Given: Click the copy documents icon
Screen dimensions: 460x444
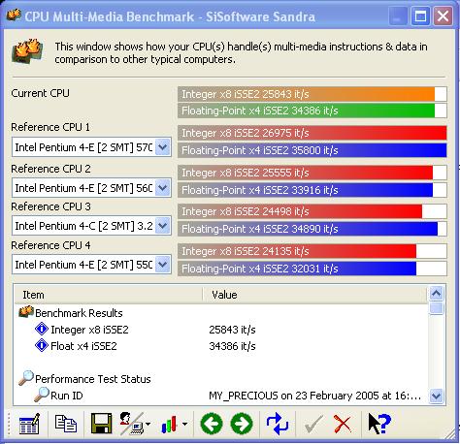Looking at the screenshot, I should point(66,424).
